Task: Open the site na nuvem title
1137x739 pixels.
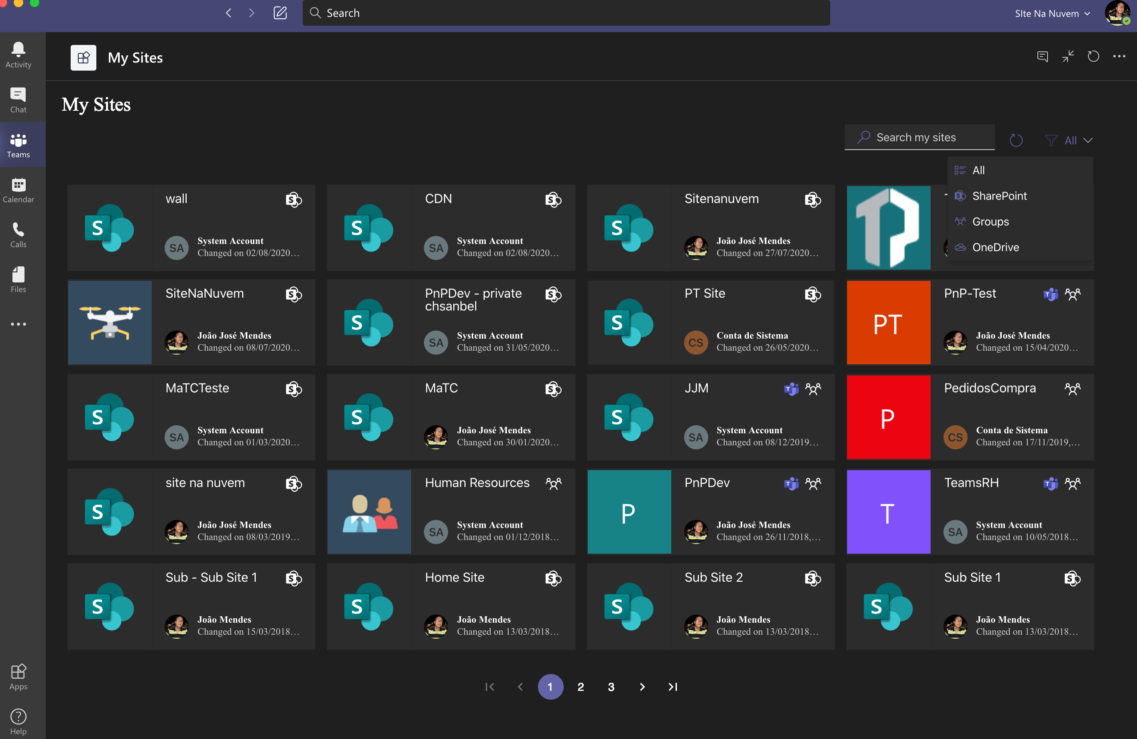Action: (205, 483)
